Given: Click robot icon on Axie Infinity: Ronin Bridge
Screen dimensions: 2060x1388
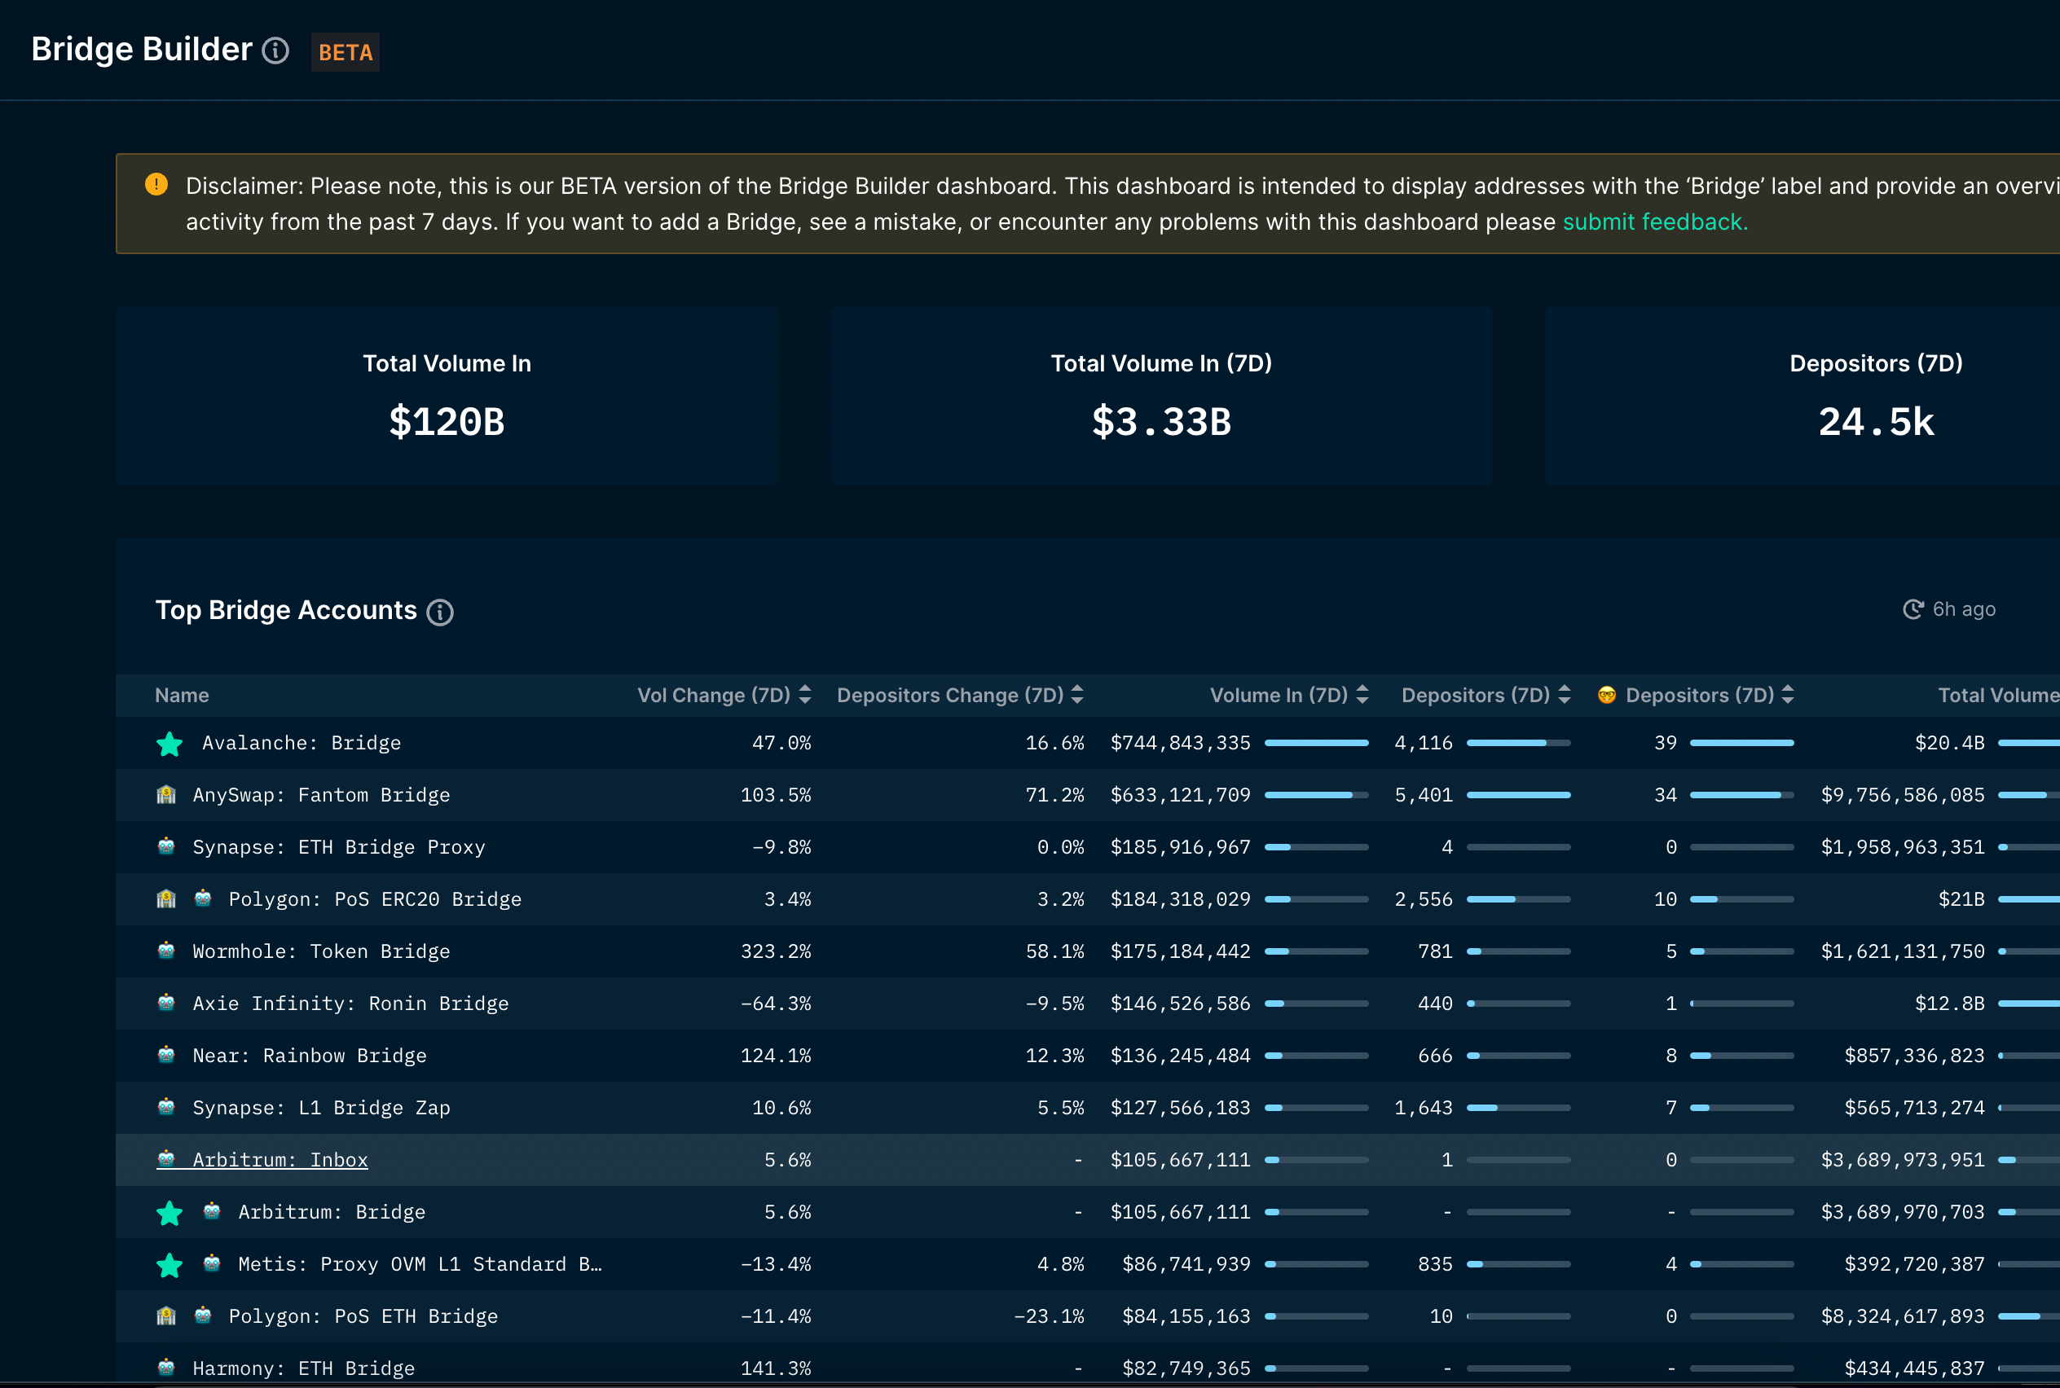Looking at the screenshot, I should click(x=165, y=1002).
